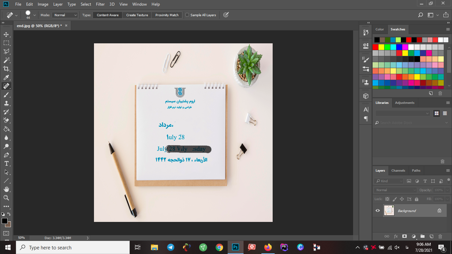The height and width of the screenshot is (254, 452).
Task: Switch to the Color tab
Action: coord(380,29)
